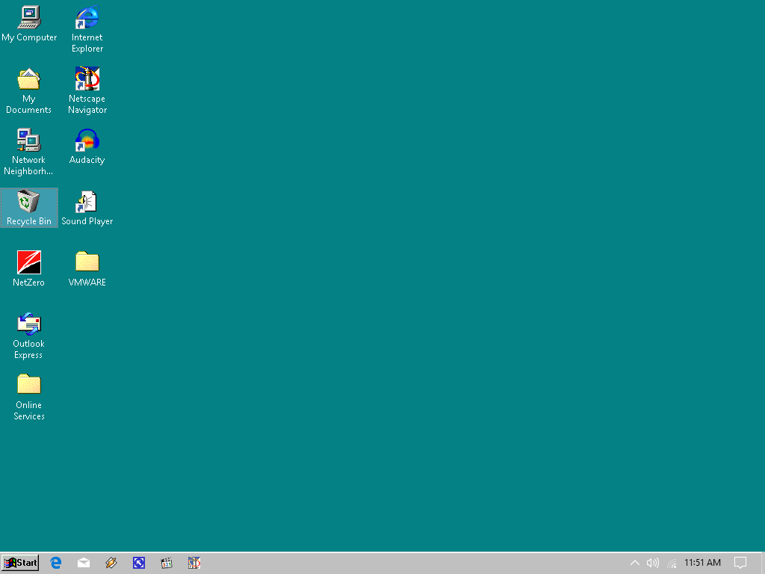Mute the system volume in the tray

click(x=652, y=563)
